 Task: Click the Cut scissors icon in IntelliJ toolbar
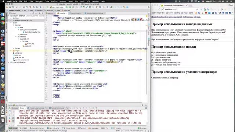(x=23, y=7)
